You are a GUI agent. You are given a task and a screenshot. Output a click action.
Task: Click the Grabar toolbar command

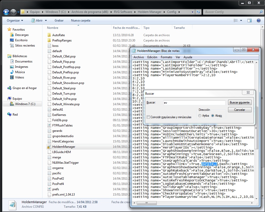[59, 20]
